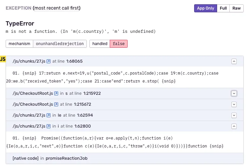The image size is (251, 168).
Task: Switch stack trace view to Full
Action: click(223, 8)
